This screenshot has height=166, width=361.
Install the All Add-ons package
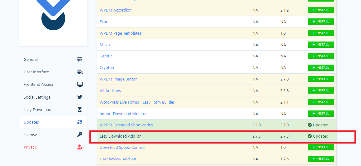coord(321,90)
